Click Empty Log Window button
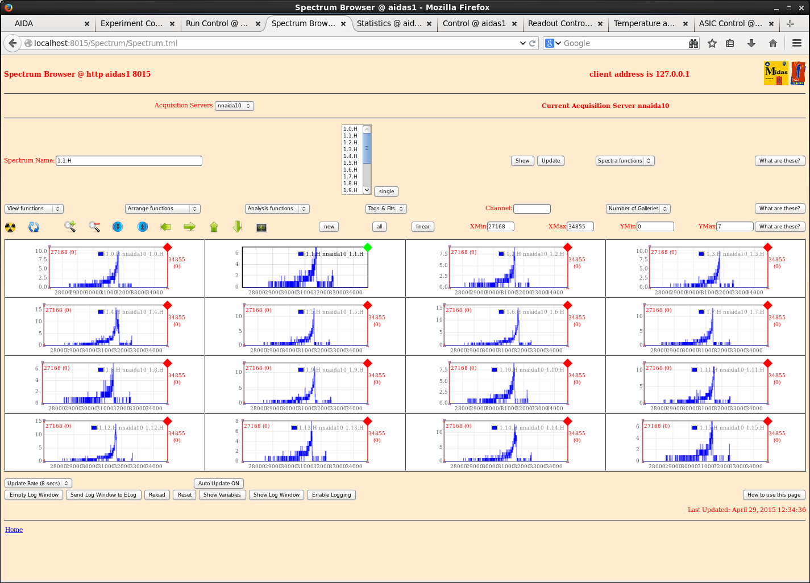Screen dimensions: 810x583 tap(34, 495)
